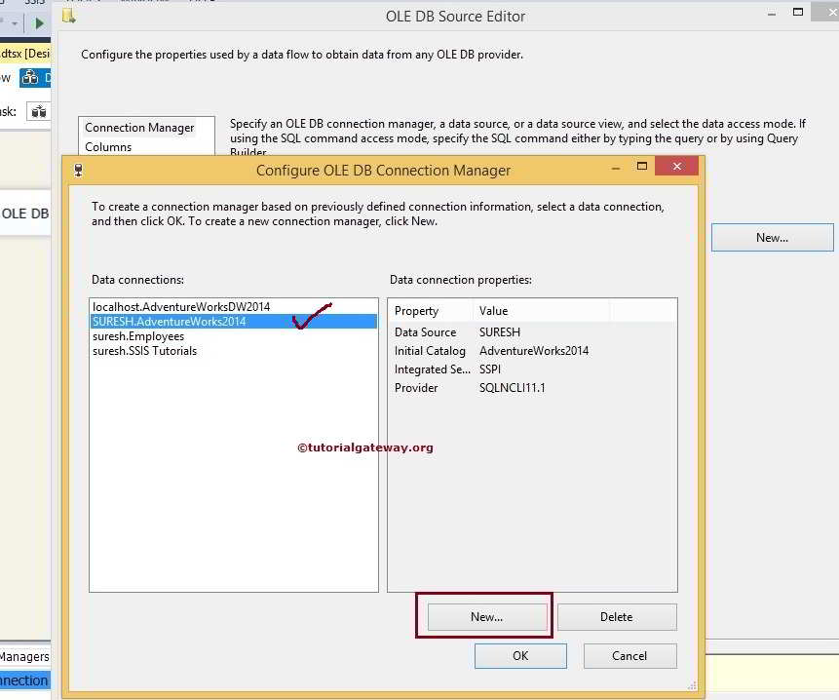Click New in the OLE DB Source Editor

point(771,237)
